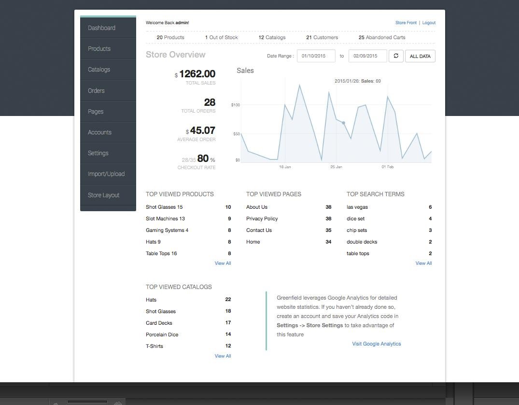The width and height of the screenshot is (519, 405).
Task: View All top viewed catalogs
Action: 223,356
